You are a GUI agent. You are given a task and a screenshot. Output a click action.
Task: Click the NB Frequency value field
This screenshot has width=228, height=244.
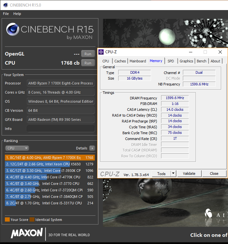(199, 84)
